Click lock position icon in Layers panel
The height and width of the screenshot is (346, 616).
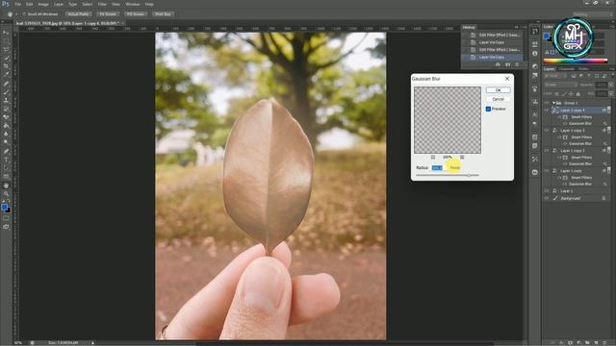tap(571, 94)
